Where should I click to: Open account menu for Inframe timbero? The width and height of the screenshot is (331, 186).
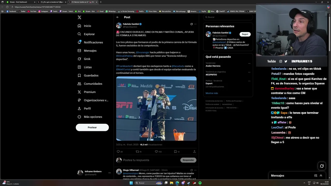[94, 173]
